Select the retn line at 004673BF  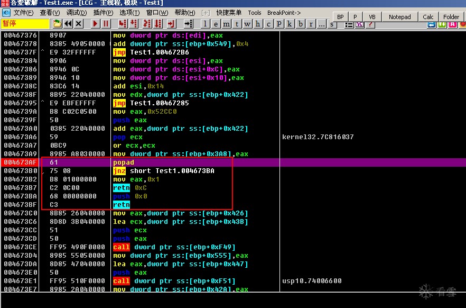[x=122, y=205]
